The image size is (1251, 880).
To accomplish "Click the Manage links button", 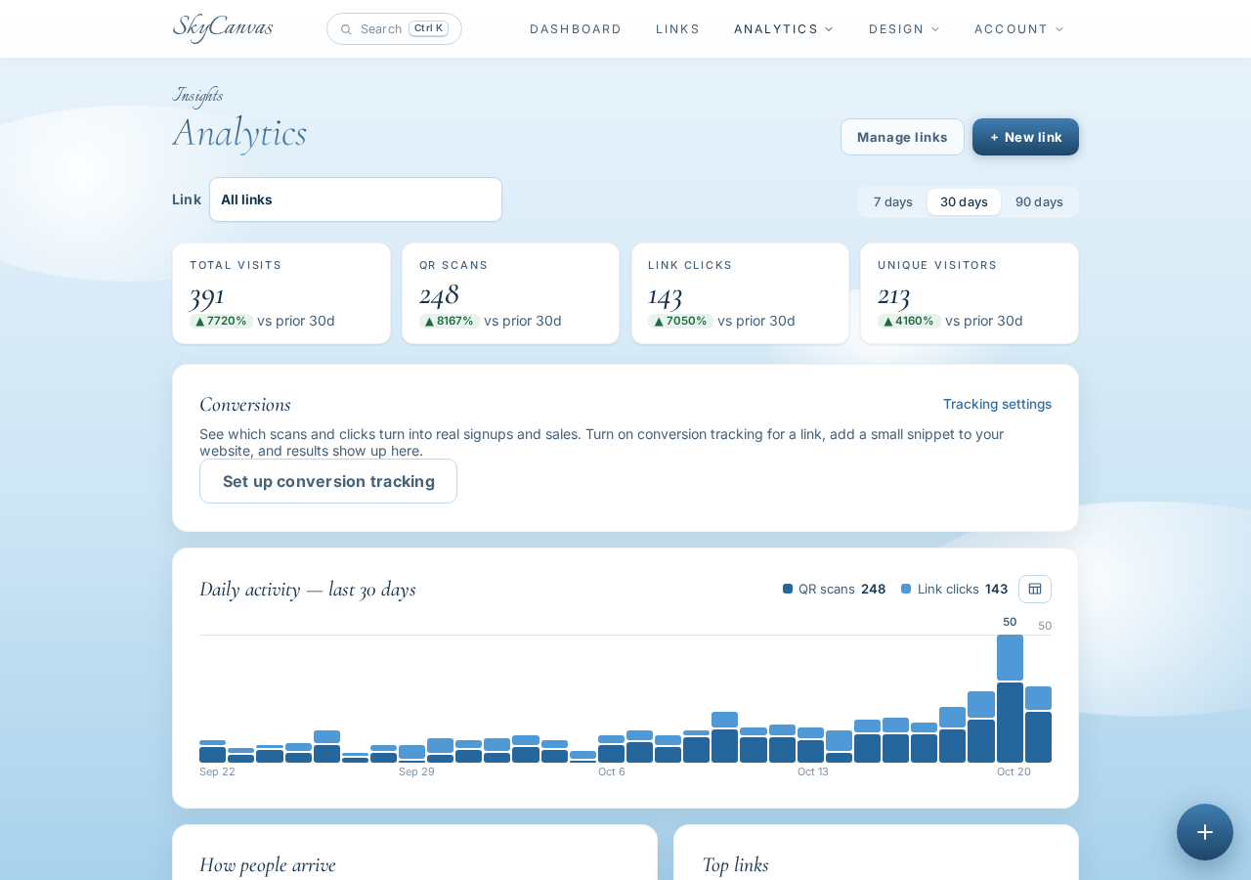I will pyautogui.click(x=902, y=137).
